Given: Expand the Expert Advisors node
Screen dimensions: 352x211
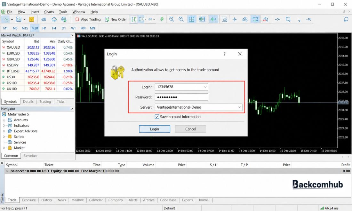Looking at the screenshot, I should pyautogui.click(x=4, y=131).
